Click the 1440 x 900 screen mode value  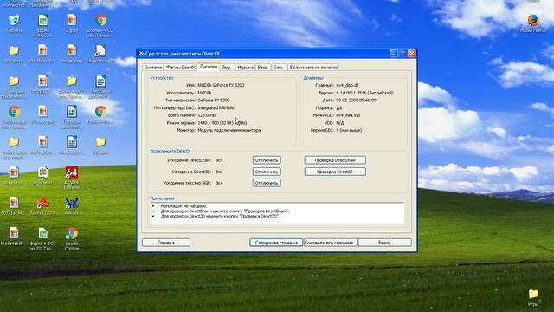click(222, 123)
